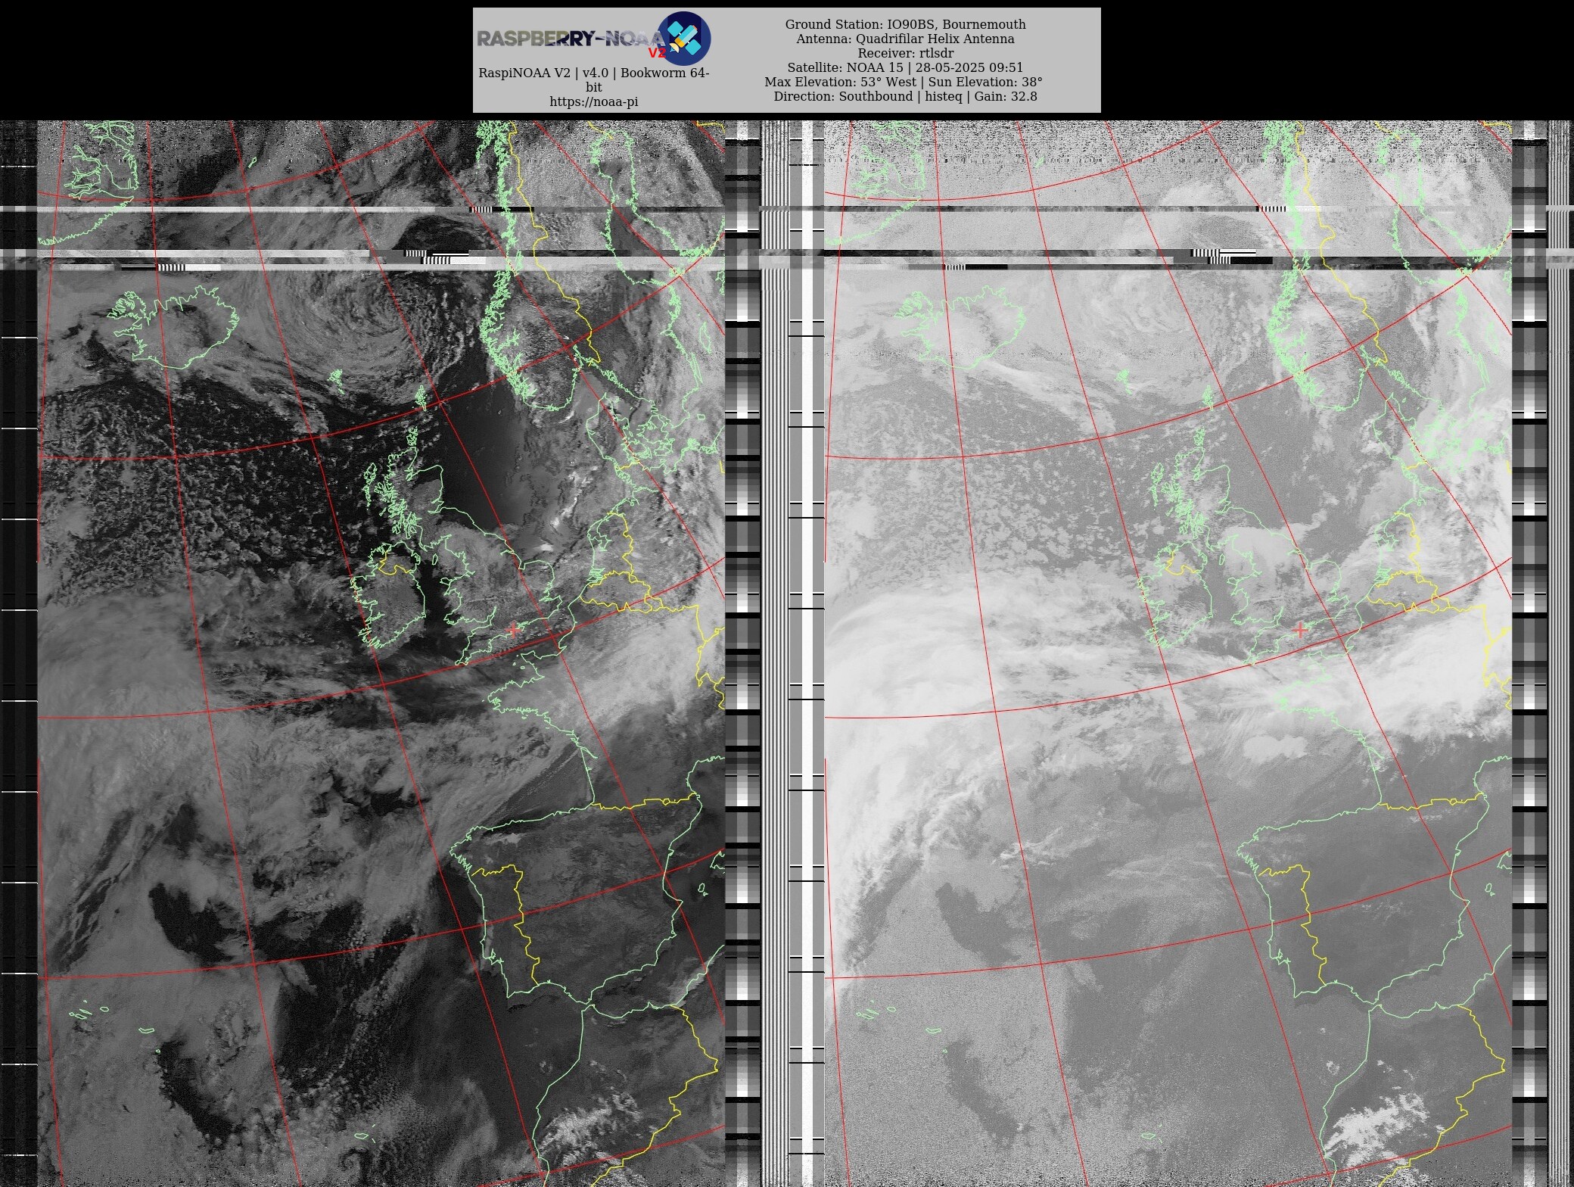Click the Raspberry-NOAA V2 satellite logo icon
The image size is (1574, 1187).
[x=684, y=39]
